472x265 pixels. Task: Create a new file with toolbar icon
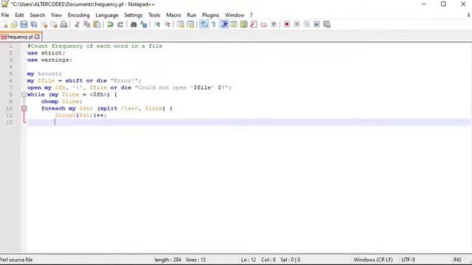click(4, 24)
